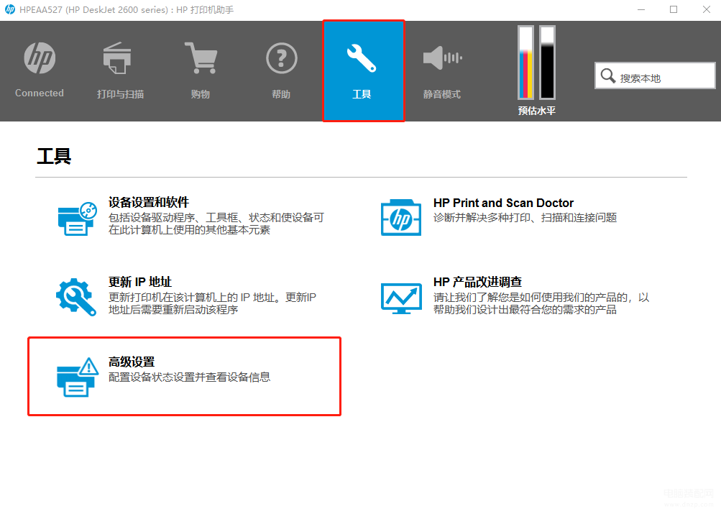Open the 高级设置 title link
The height and width of the screenshot is (514, 721).
point(132,362)
